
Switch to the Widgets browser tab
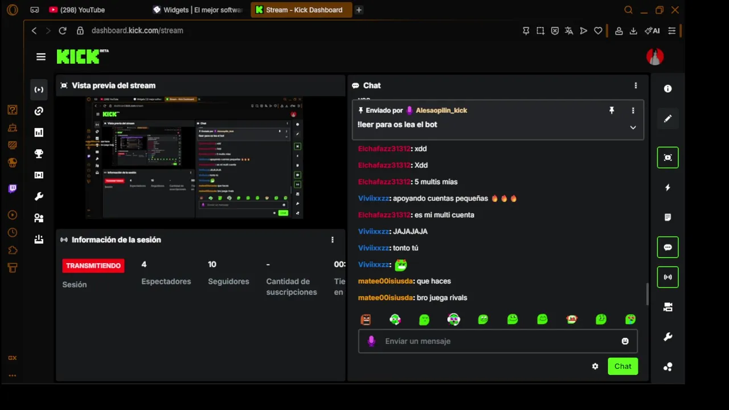(x=198, y=10)
